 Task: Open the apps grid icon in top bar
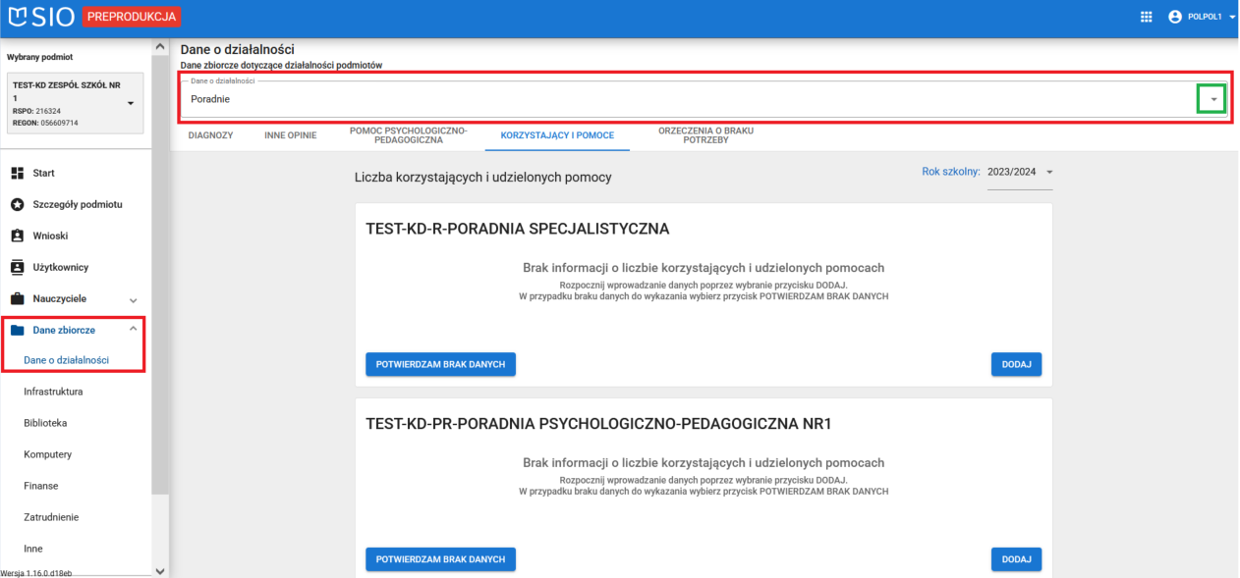(x=1146, y=16)
